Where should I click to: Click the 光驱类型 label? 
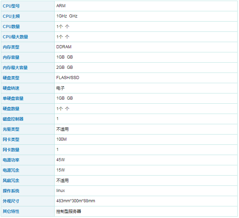11,129
